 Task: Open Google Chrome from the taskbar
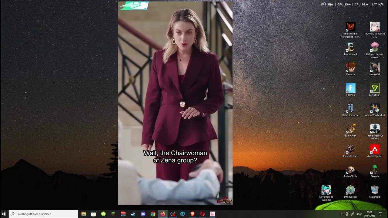pyautogui.click(x=153, y=214)
